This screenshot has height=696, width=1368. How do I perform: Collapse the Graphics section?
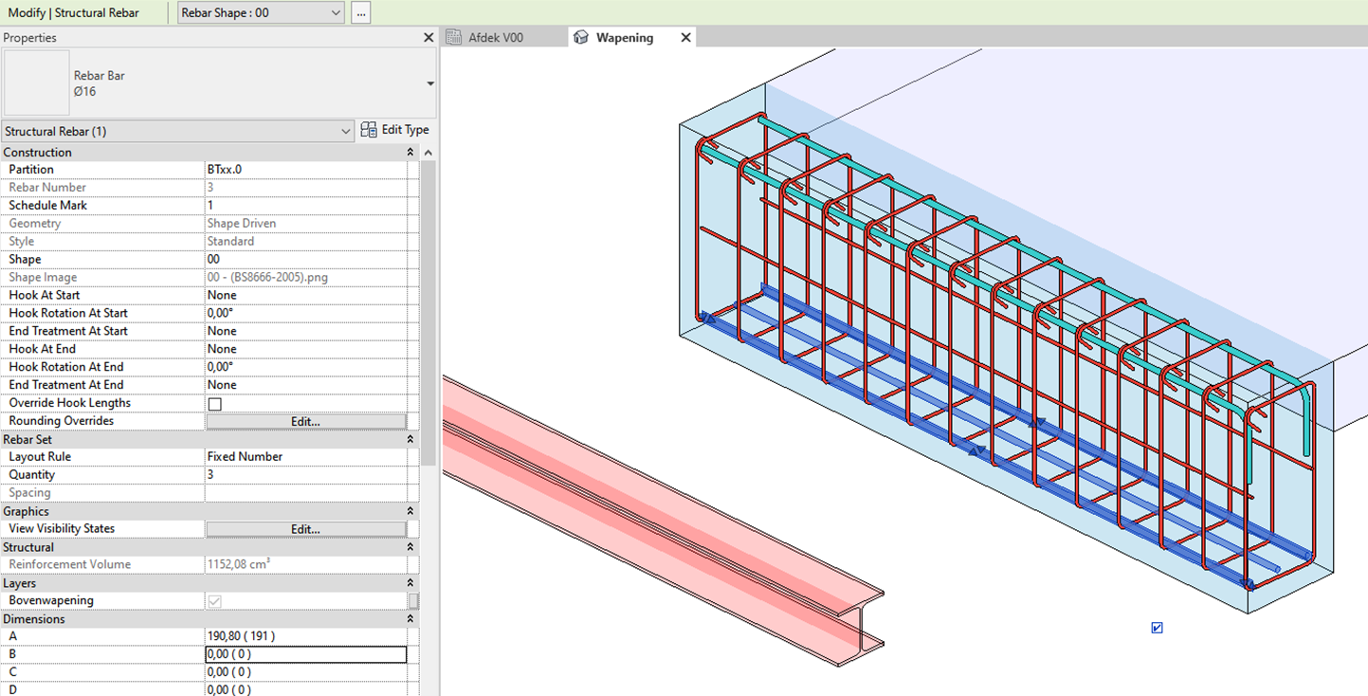(409, 510)
